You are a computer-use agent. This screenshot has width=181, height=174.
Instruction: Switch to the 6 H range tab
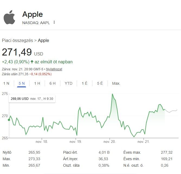(53, 83)
